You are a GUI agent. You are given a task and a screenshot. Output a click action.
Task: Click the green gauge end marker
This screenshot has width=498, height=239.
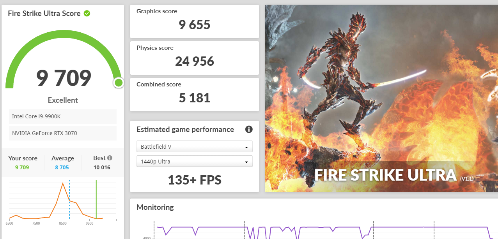point(119,83)
